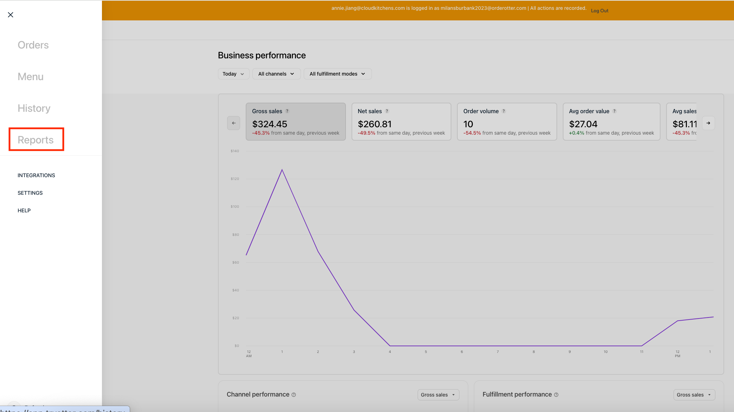Screen dimensions: 734x412
Task: Expand All fulfillment modes filter
Action: (337, 74)
